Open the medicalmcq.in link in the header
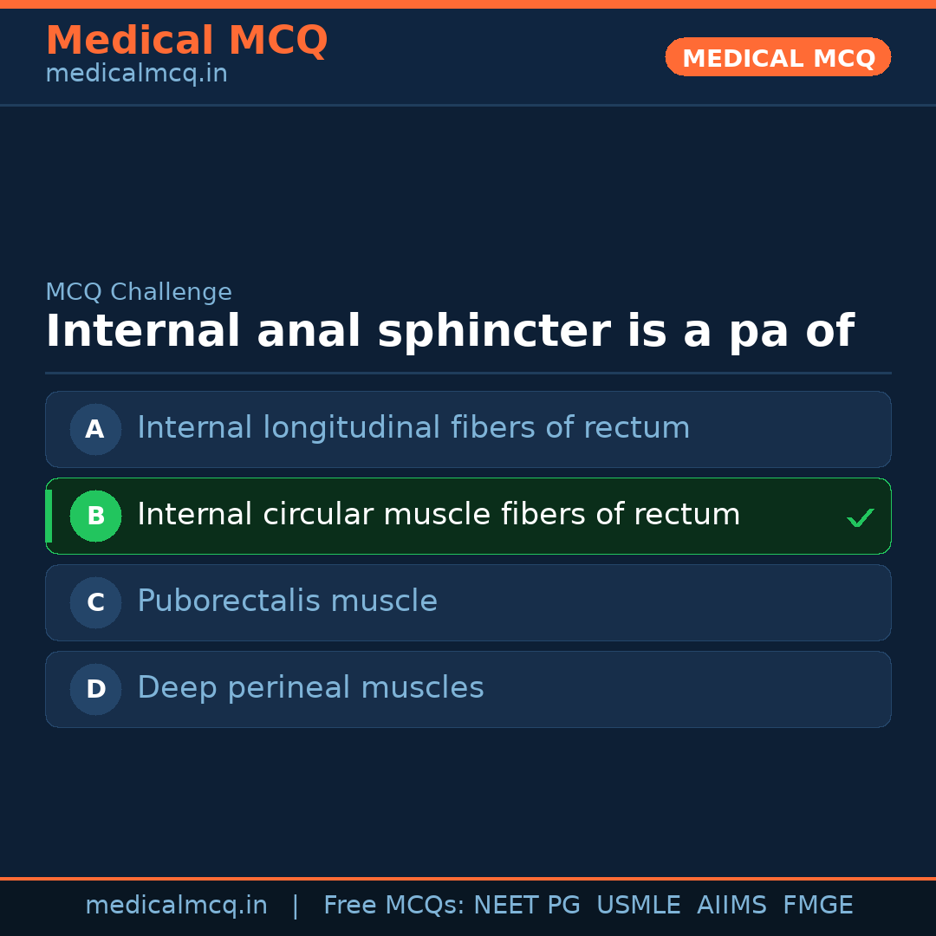 click(136, 75)
